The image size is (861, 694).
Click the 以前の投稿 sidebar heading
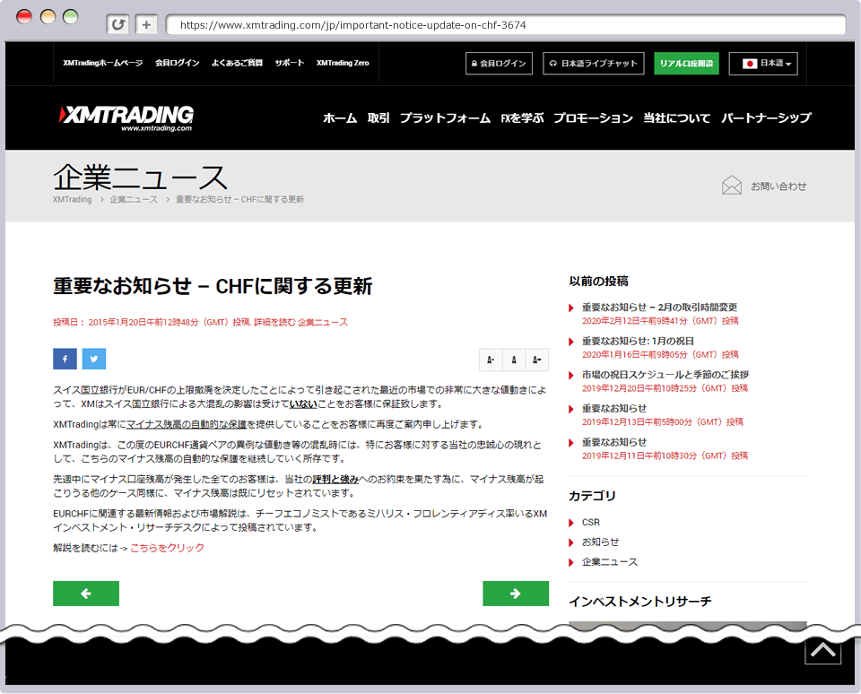tap(598, 282)
